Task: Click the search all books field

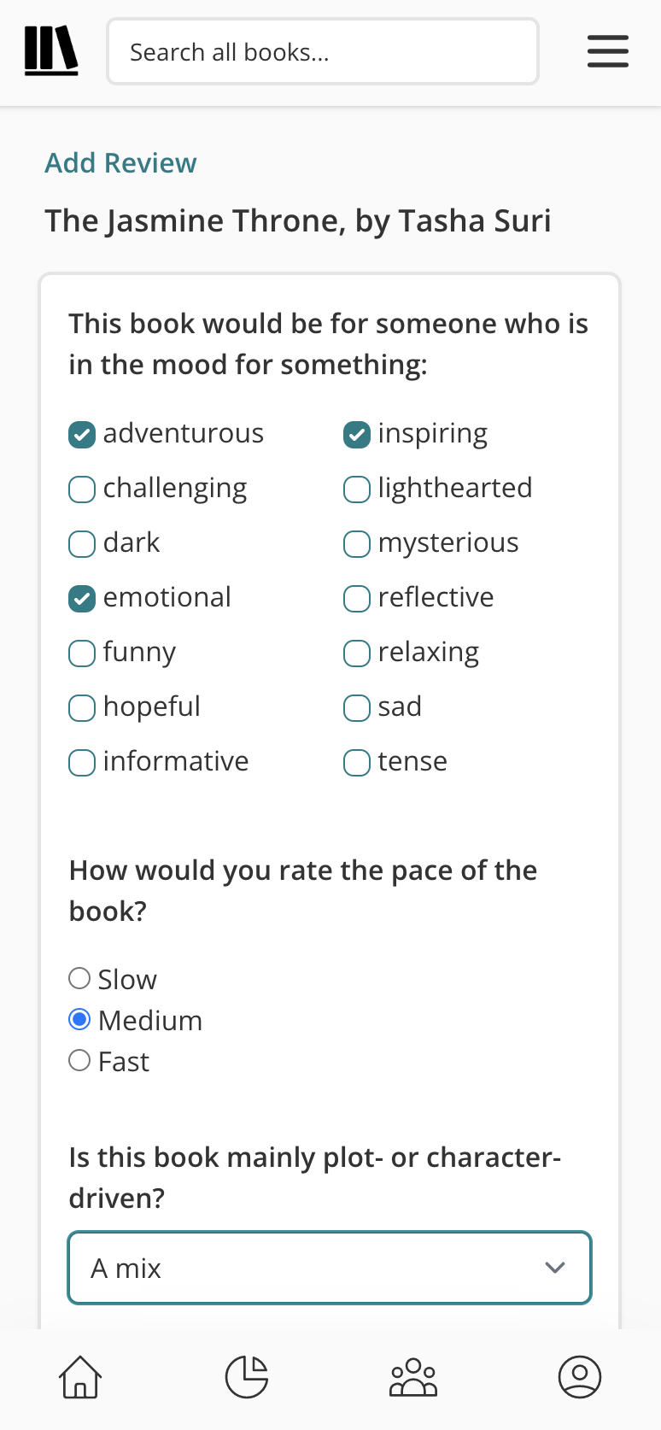Action: tap(323, 51)
